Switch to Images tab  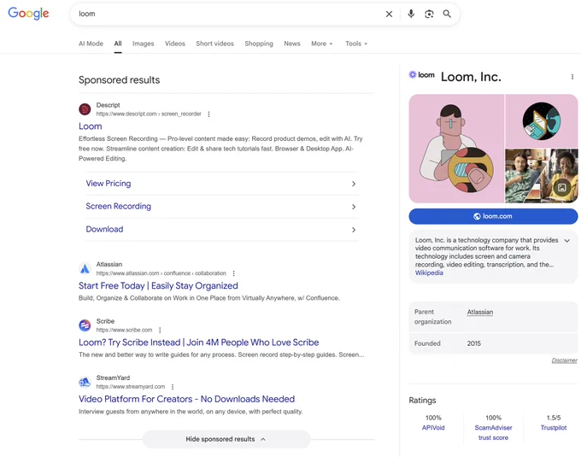143,44
